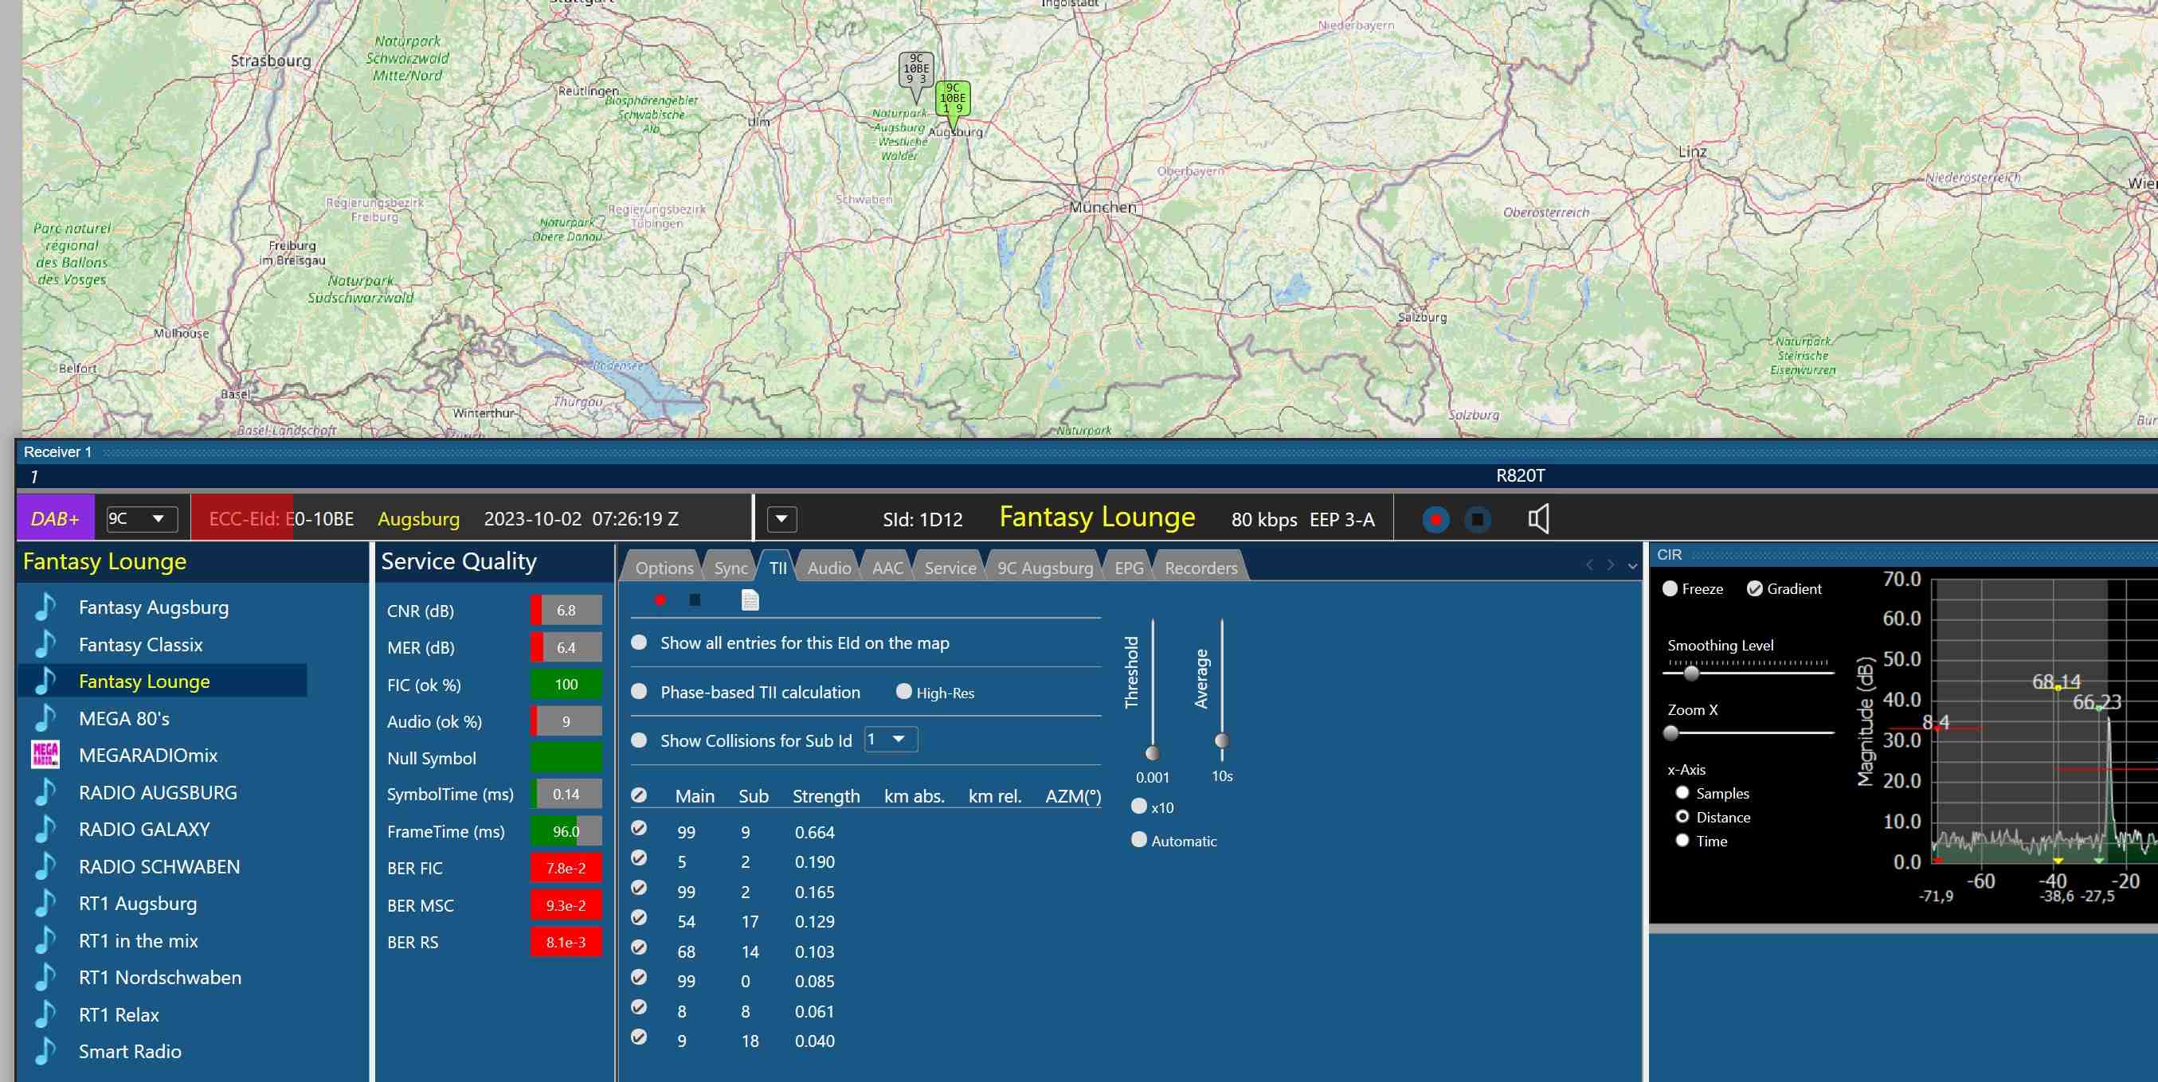Set x-Axis to Samples
The height and width of the screenshot is (1082, 2158).
tap(1682, 792)
